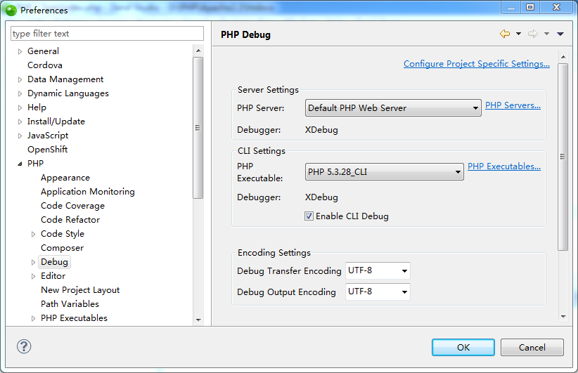Select the Debug tree item label
Image resolution: width=578 pixels, height=373 pixels.
[x=55, y=262]
